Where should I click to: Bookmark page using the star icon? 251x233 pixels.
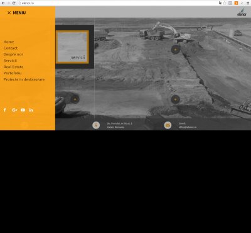pos(225,3)
